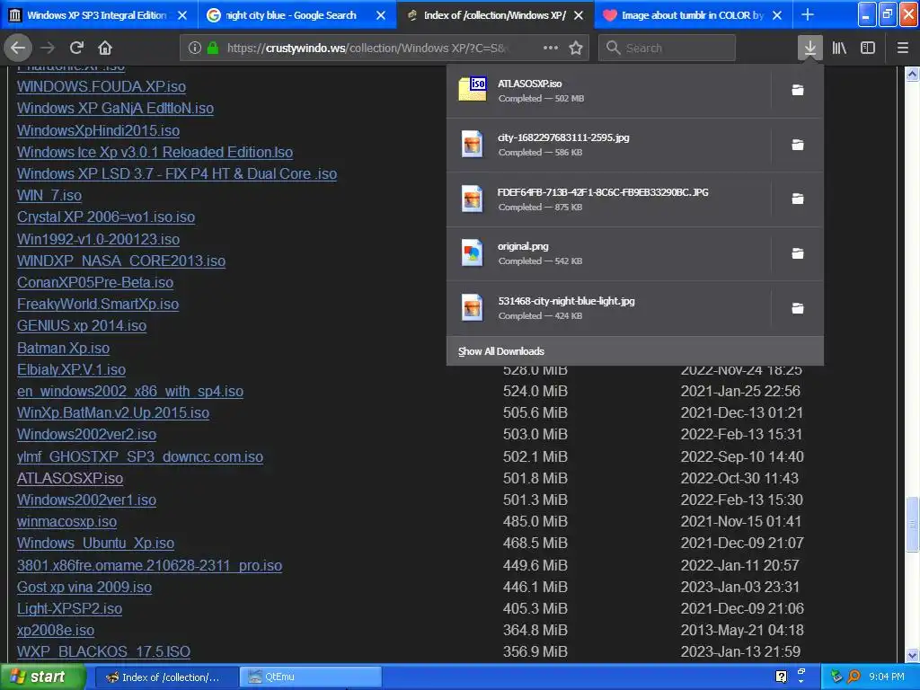
Task: Open the Start menu
Action: tap(42, 677)
